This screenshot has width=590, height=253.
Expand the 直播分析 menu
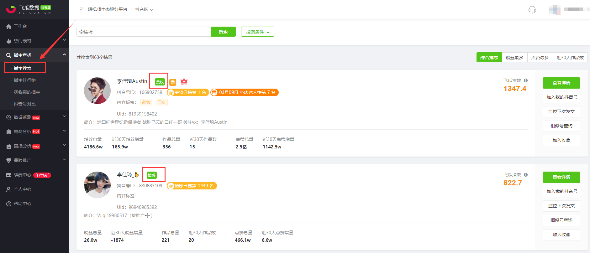point(64,145)
